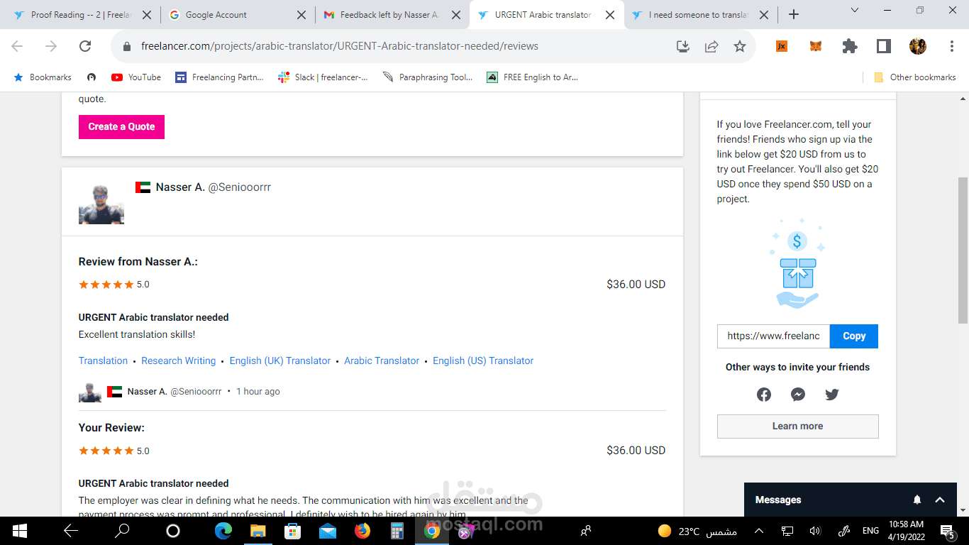The image size is (969, 545).
Task: Invite friends via the Twitter icon
Action: [832, 395]
